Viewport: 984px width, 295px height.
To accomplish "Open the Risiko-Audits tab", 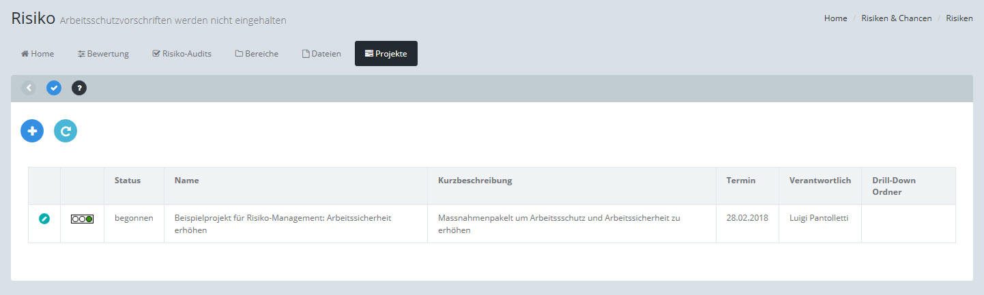I will (182, 54).
